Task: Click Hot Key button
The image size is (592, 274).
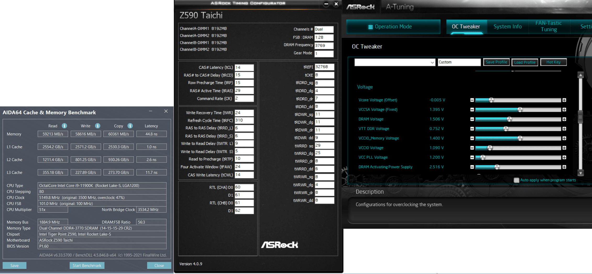Action: 554,62
